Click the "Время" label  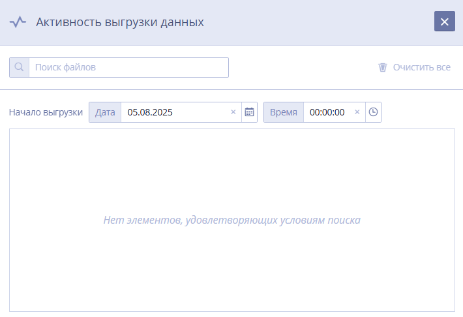(x=284, y=112)
